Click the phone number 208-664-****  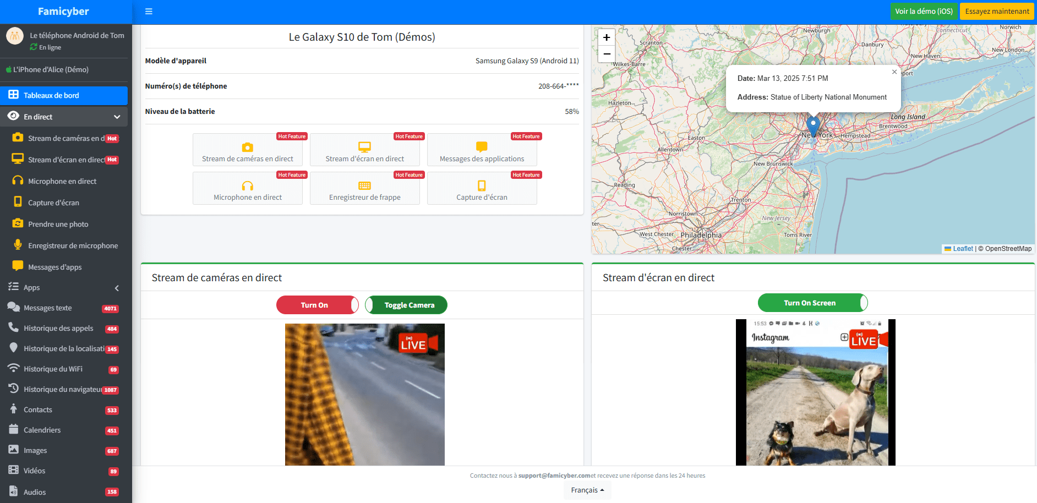[559, 86]
